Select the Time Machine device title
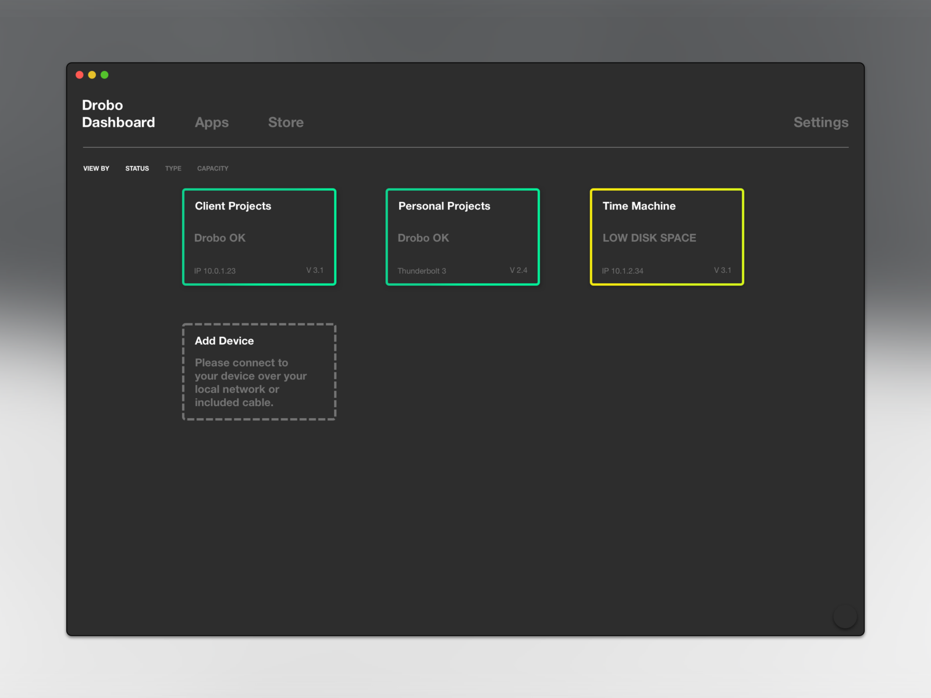931x698 pixels. tap(639, 206)
